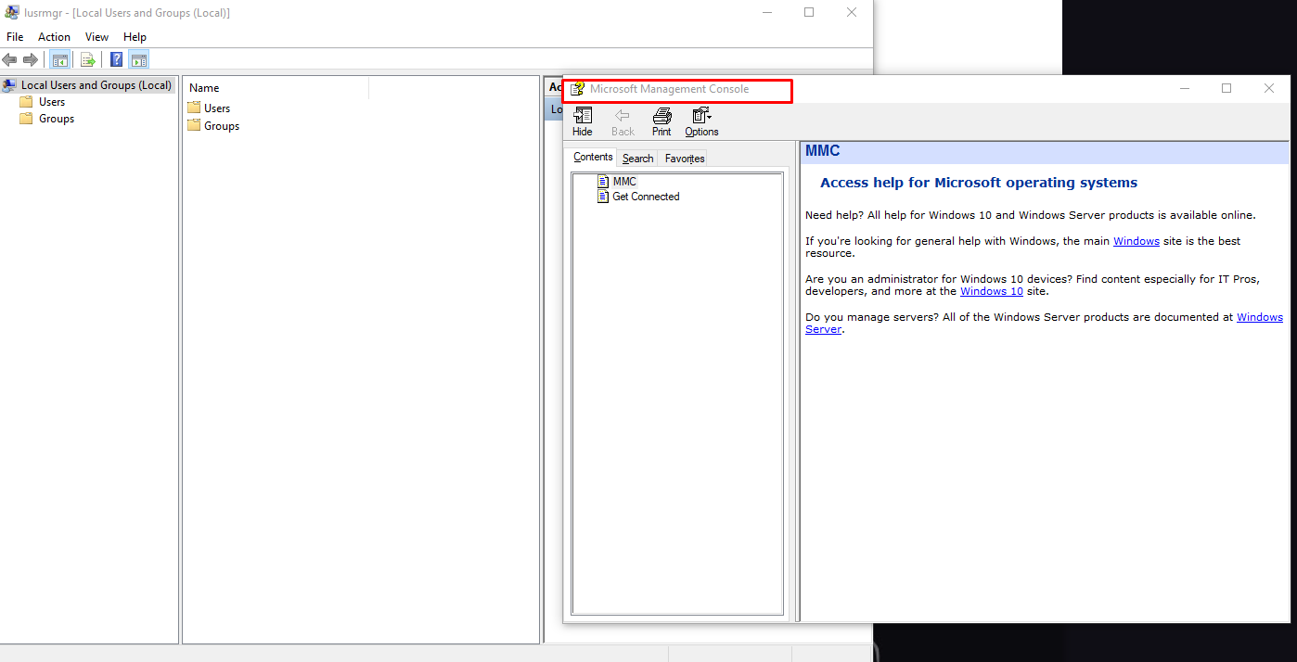Close the lusrmgr window
The width and height of the screenshot is (1297, 662).
pos(852,12)
